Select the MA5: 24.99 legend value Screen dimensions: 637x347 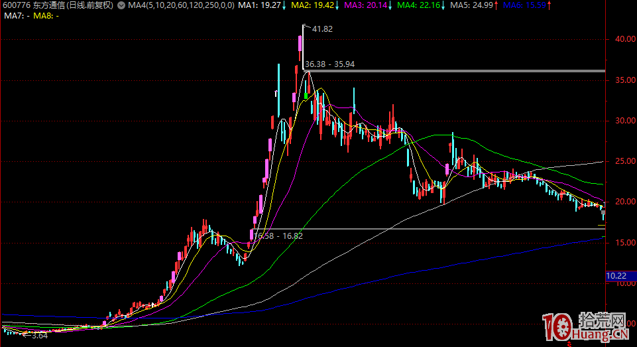click(471, 5)
